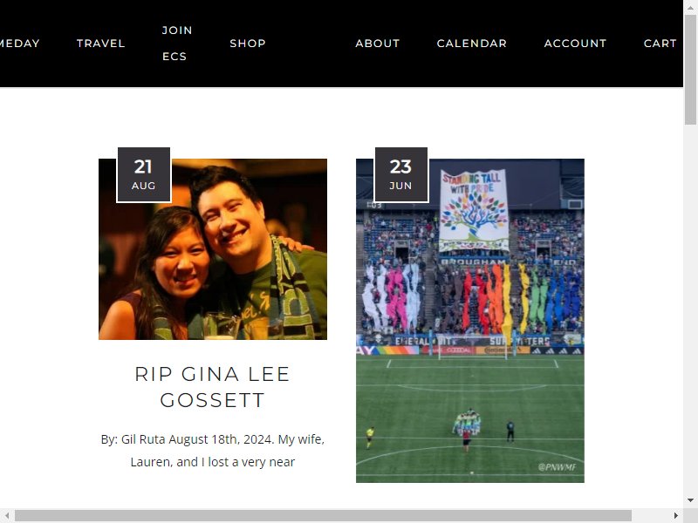698x523 pixels.
Task: Click the article excerpt by Gil Ruta
Action: pyautogui.click(x=212, y=451)
